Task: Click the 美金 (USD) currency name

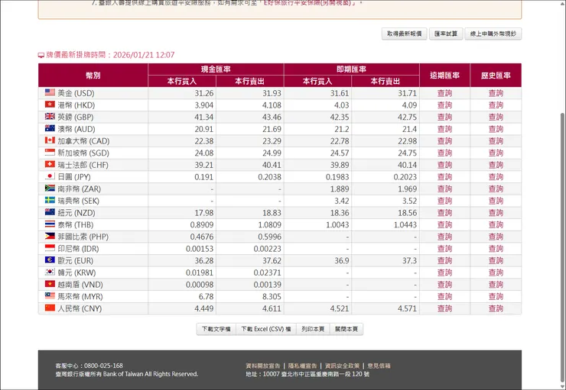Action: (x=76, y=93)
